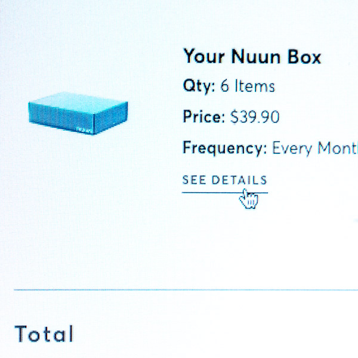The height and width of the screenshot is (358, 358).
Task: Click the underline beneath SEE DETAILS
Action: (225, 192)
